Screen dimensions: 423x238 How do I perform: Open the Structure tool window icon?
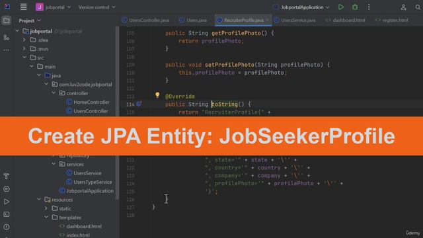7,38
